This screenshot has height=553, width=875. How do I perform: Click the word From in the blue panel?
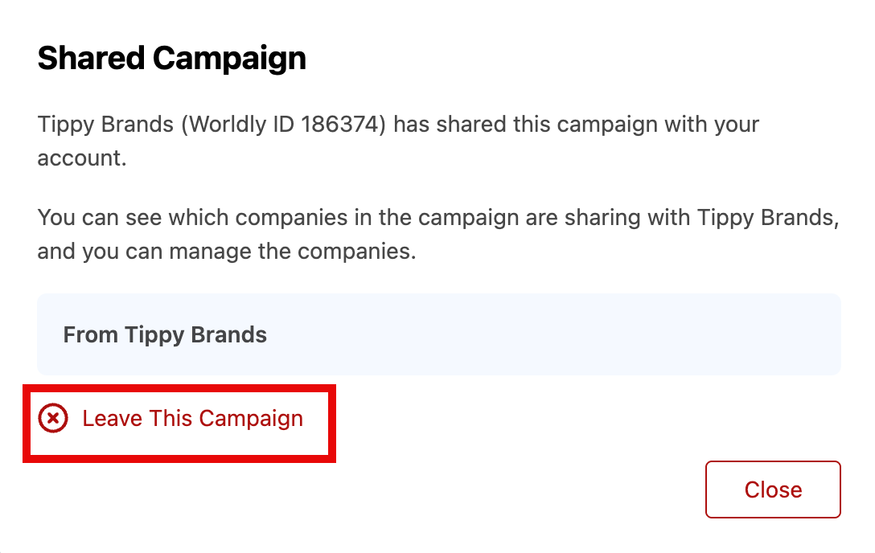click(x=90, y=334)
